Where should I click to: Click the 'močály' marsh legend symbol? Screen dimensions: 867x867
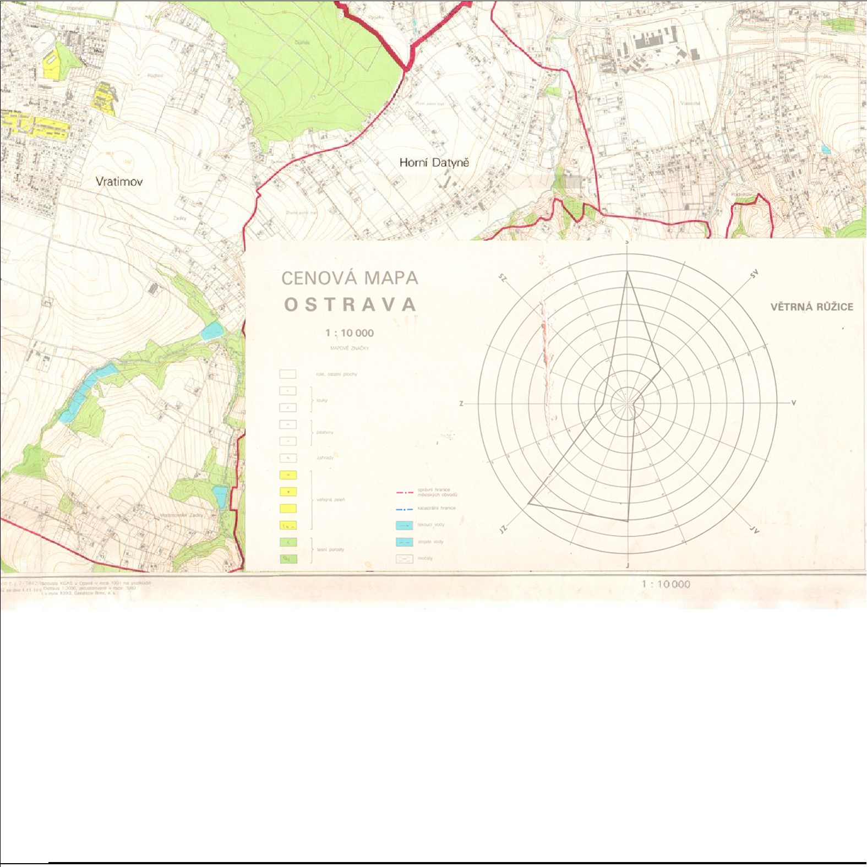404,559
